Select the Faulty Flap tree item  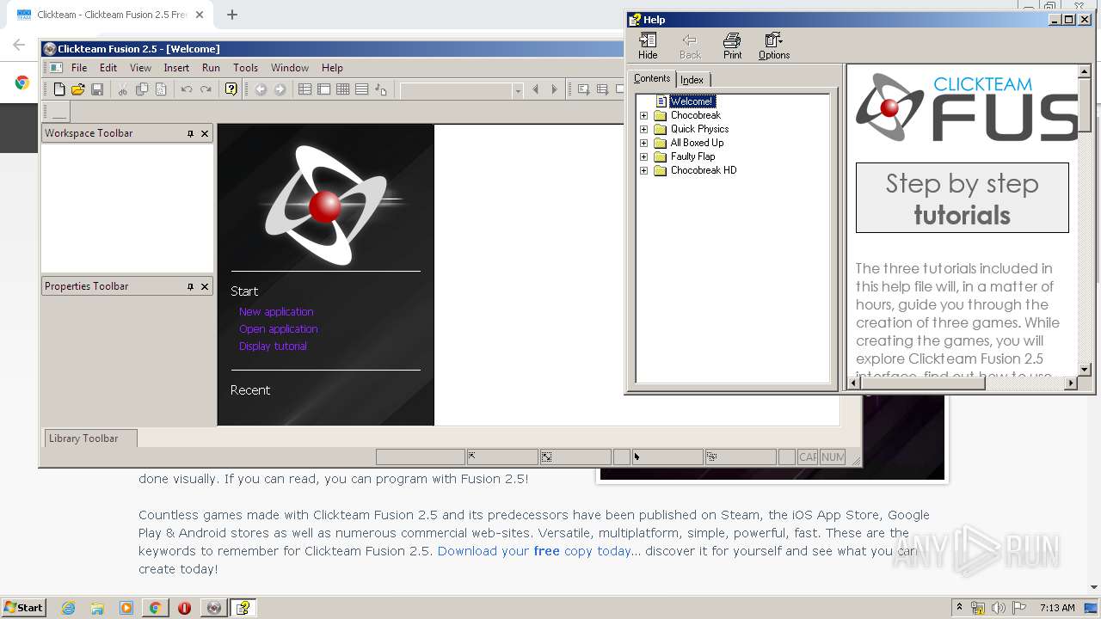click(692, 156)
